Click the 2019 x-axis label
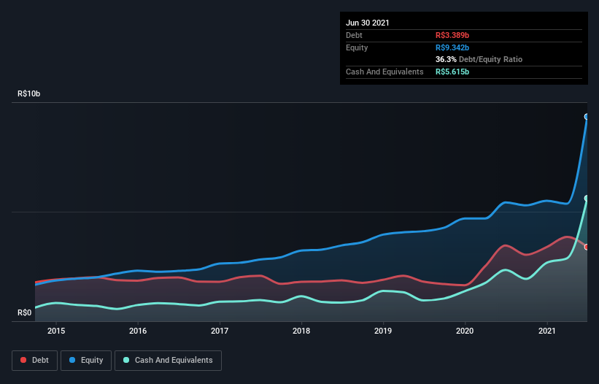Viewport: 599px width, 384px height. click(383, 331)
